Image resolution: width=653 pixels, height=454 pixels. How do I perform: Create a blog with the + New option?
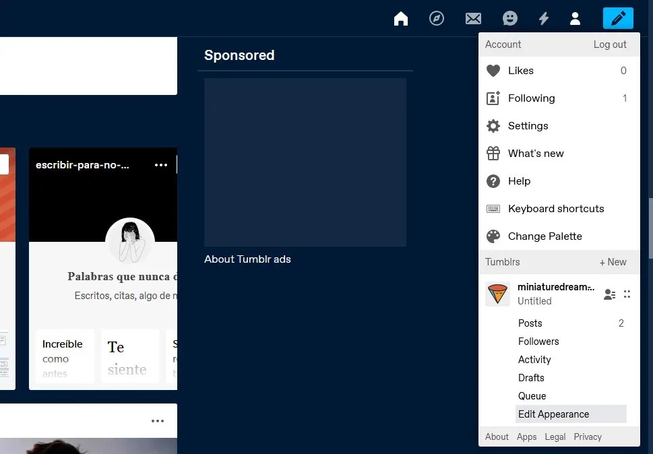(613, 262)
